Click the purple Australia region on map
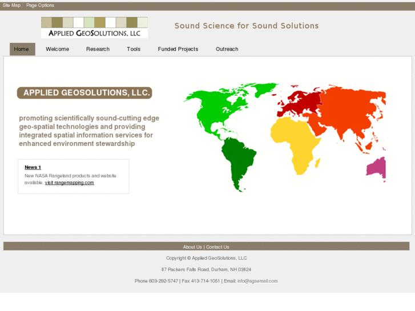 click(377, 168)
